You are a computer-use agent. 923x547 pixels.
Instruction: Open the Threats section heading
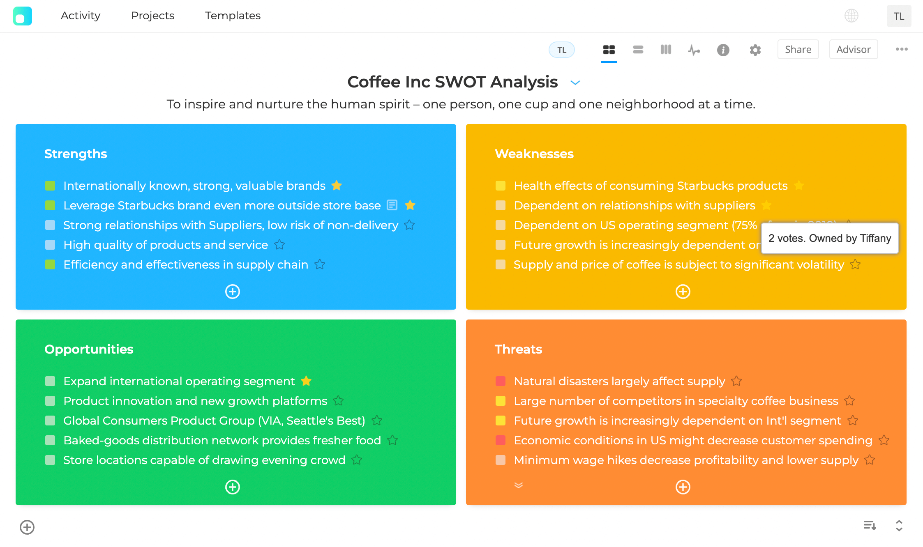[x=519, y=349]
